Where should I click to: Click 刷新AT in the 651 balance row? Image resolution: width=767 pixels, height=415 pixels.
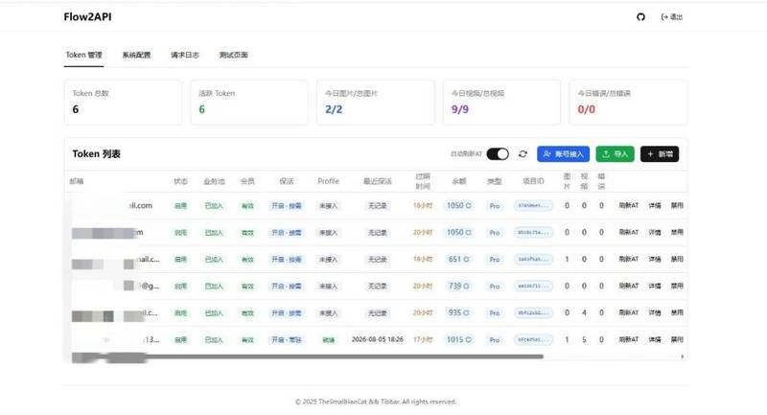629,259
